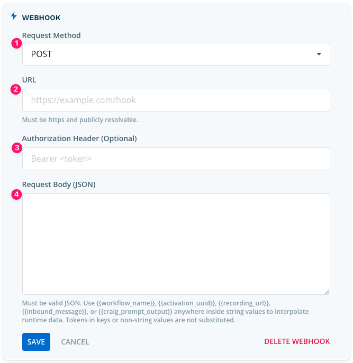Image resolution: width=353 pixels, height=363 pixels.
Task: Click the textarea resize handle corner
Action: (x=327, y=292)
